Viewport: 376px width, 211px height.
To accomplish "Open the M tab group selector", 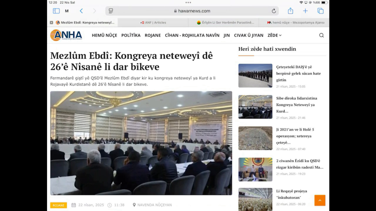I will pos(67,11).
